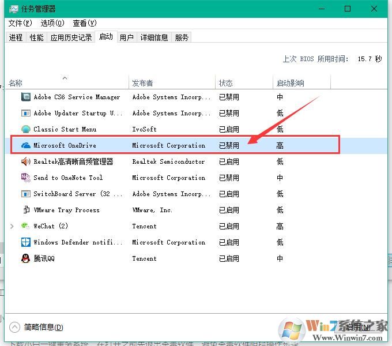Click the Tencent QQ penguin icon
392x346 pixels.
click(x=26, y=259)
